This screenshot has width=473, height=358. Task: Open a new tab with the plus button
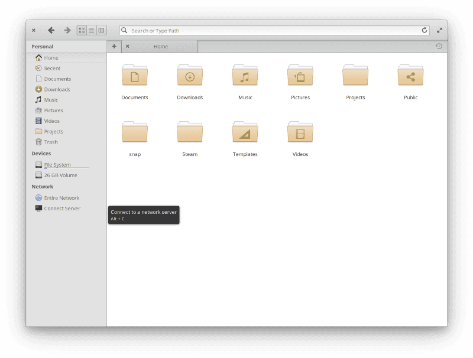[114, 45]
